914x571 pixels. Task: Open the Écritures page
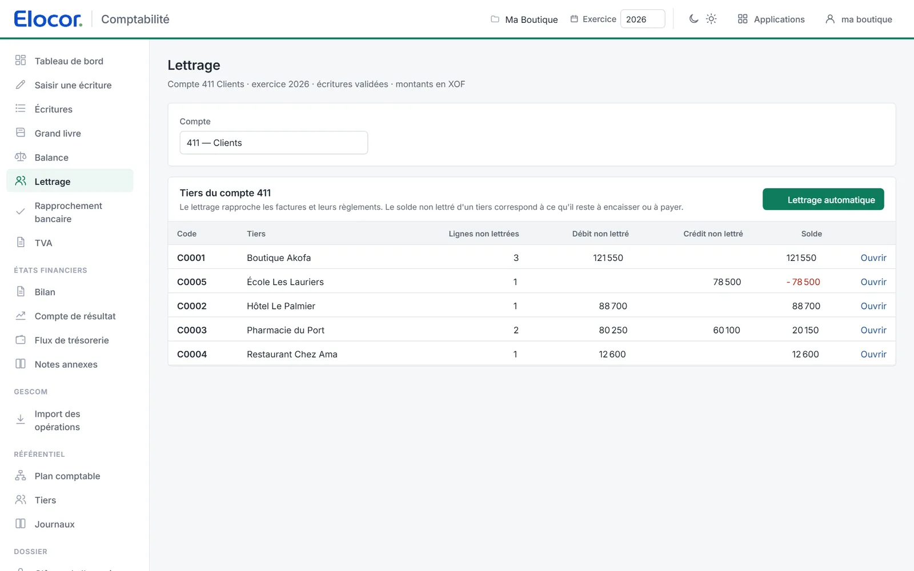70,108
